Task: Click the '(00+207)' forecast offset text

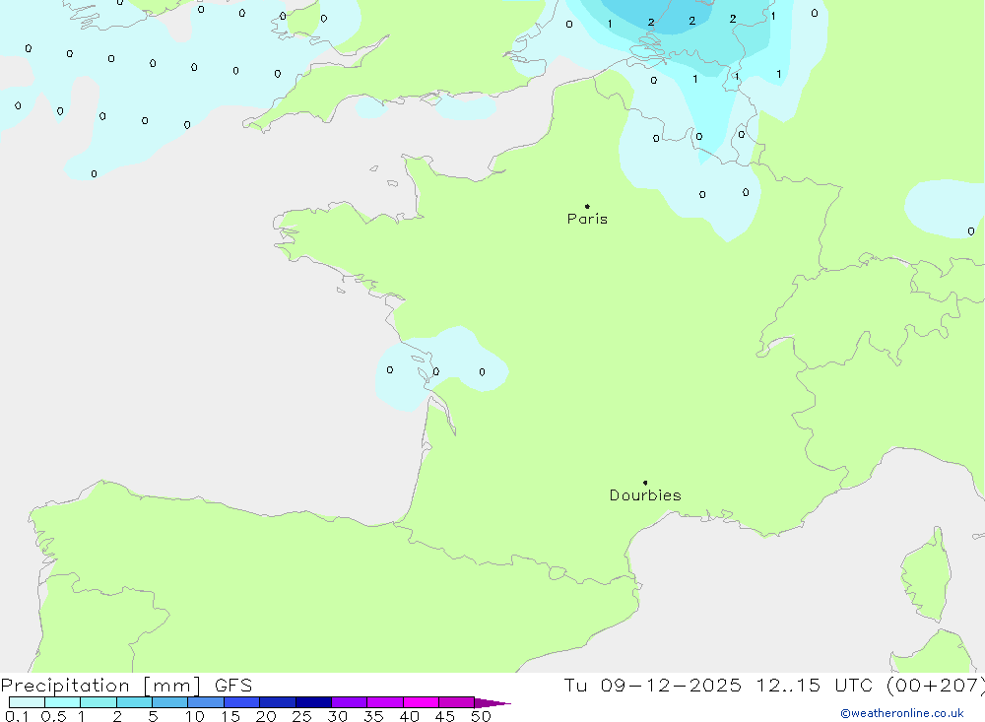Action: click(935, 685)
